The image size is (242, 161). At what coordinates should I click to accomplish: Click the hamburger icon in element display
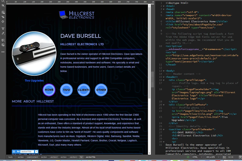[x=14, y=151]
